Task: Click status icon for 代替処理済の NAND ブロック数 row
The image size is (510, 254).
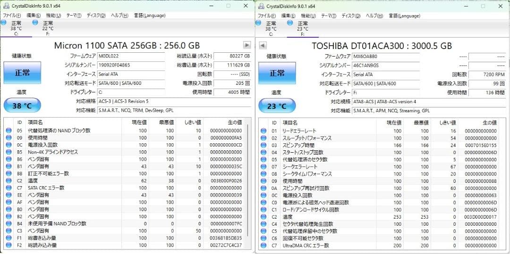Action: 9,131
